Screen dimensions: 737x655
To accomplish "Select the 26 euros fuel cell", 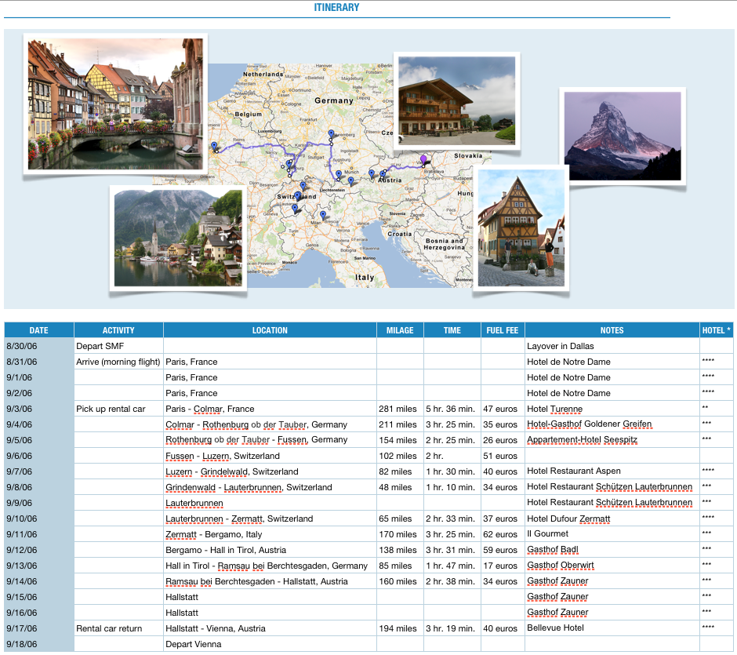I will tap(503, 440).
